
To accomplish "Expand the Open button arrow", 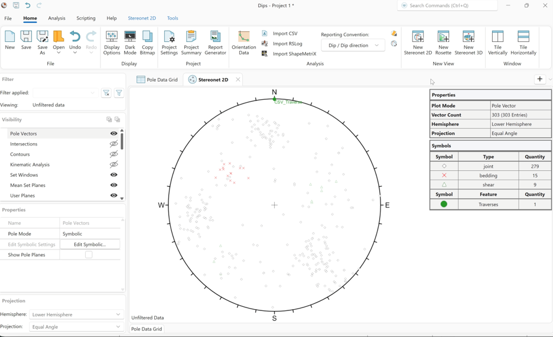I will tap(58, 53).
